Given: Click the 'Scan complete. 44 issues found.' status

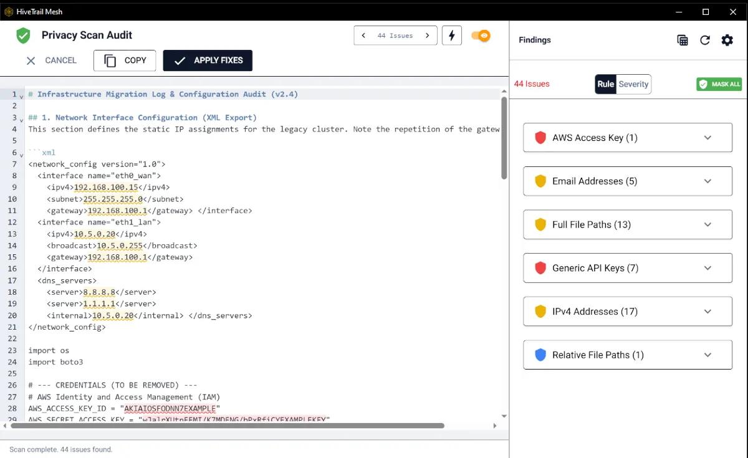Looking at the screenshot, I should pos(61,449).
